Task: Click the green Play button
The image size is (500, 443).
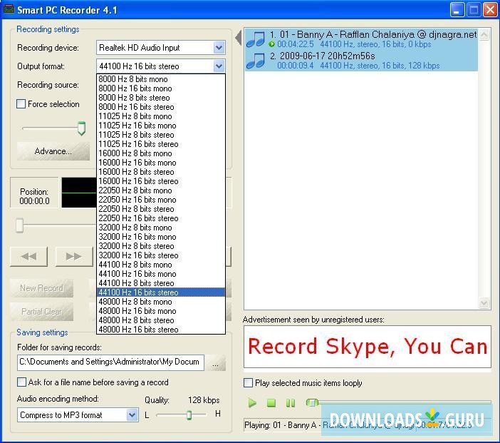Action: click(x=252, y=403)
